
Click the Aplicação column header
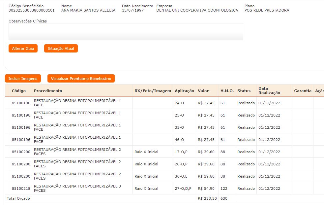point(184,91)
